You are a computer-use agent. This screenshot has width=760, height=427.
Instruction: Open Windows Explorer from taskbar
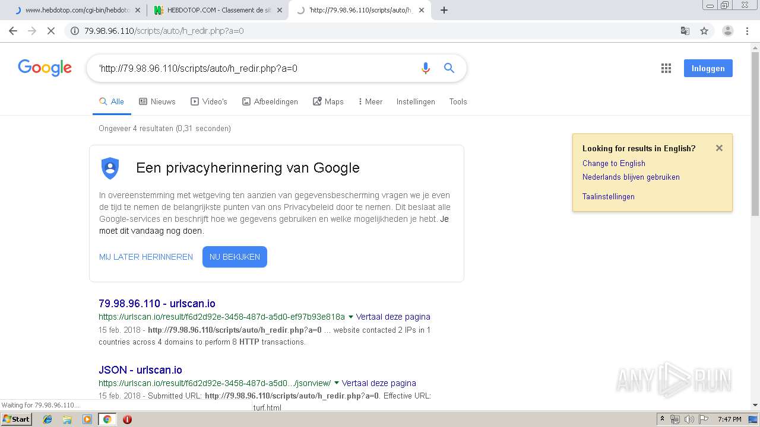67,419
